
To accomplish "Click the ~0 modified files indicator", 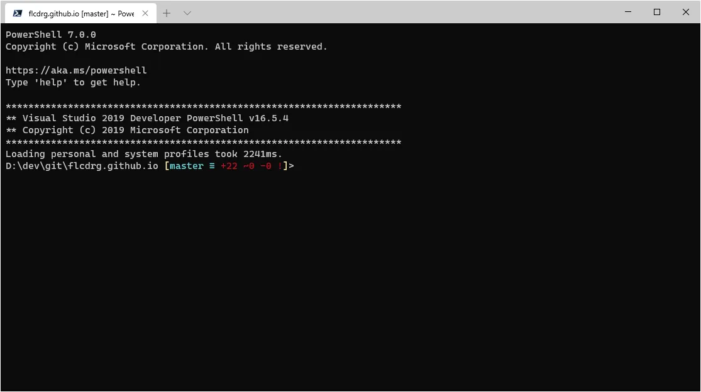I will pos(248,165).
